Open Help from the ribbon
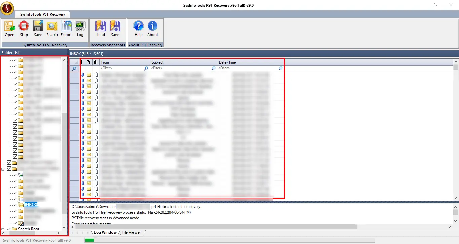This screenshot has width=459, height=244. [x=139, y=26]
